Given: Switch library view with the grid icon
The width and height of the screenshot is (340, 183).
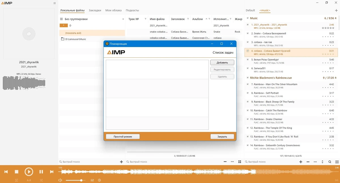Looking at the screenshot, I should pyautogui.click(x=240, y=162).
